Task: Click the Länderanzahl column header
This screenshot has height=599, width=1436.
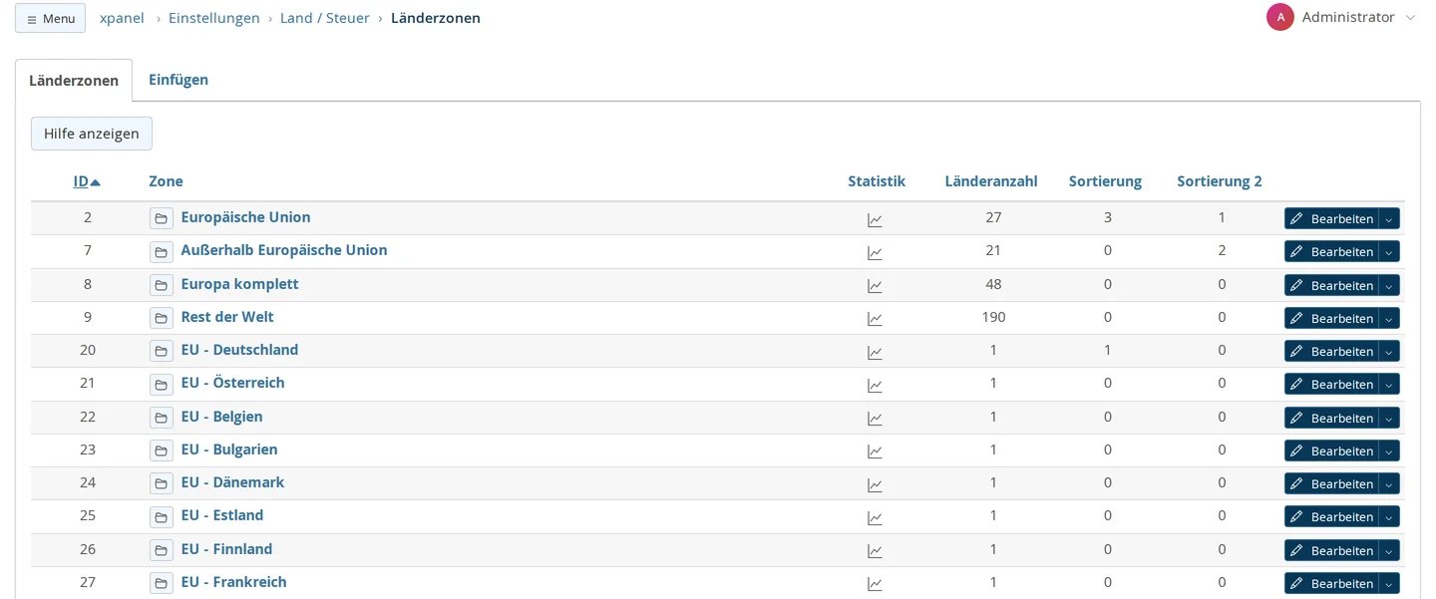Action: point(991,181)
